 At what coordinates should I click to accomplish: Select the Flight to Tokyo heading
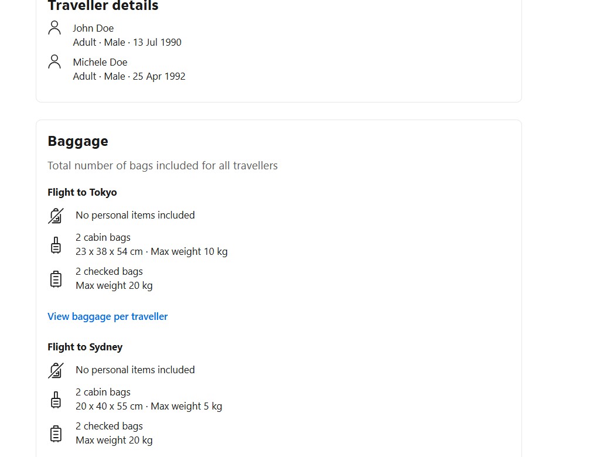pos(82,192)
